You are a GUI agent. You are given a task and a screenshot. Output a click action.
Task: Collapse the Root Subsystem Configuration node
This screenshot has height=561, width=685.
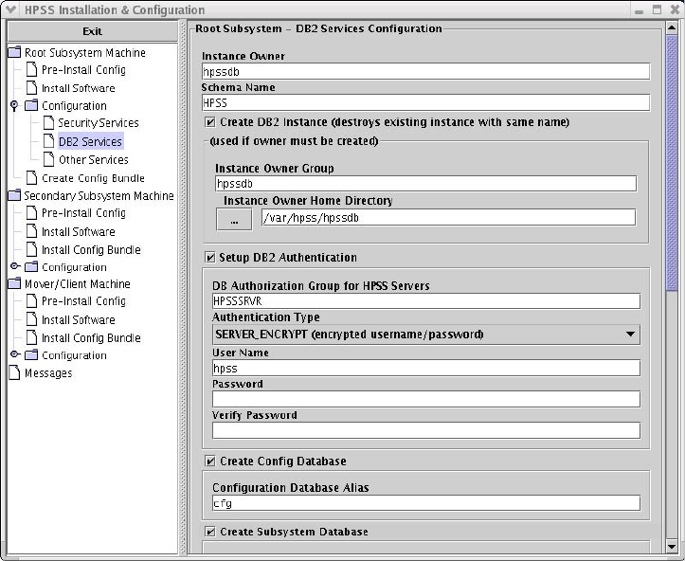point(14,105)
